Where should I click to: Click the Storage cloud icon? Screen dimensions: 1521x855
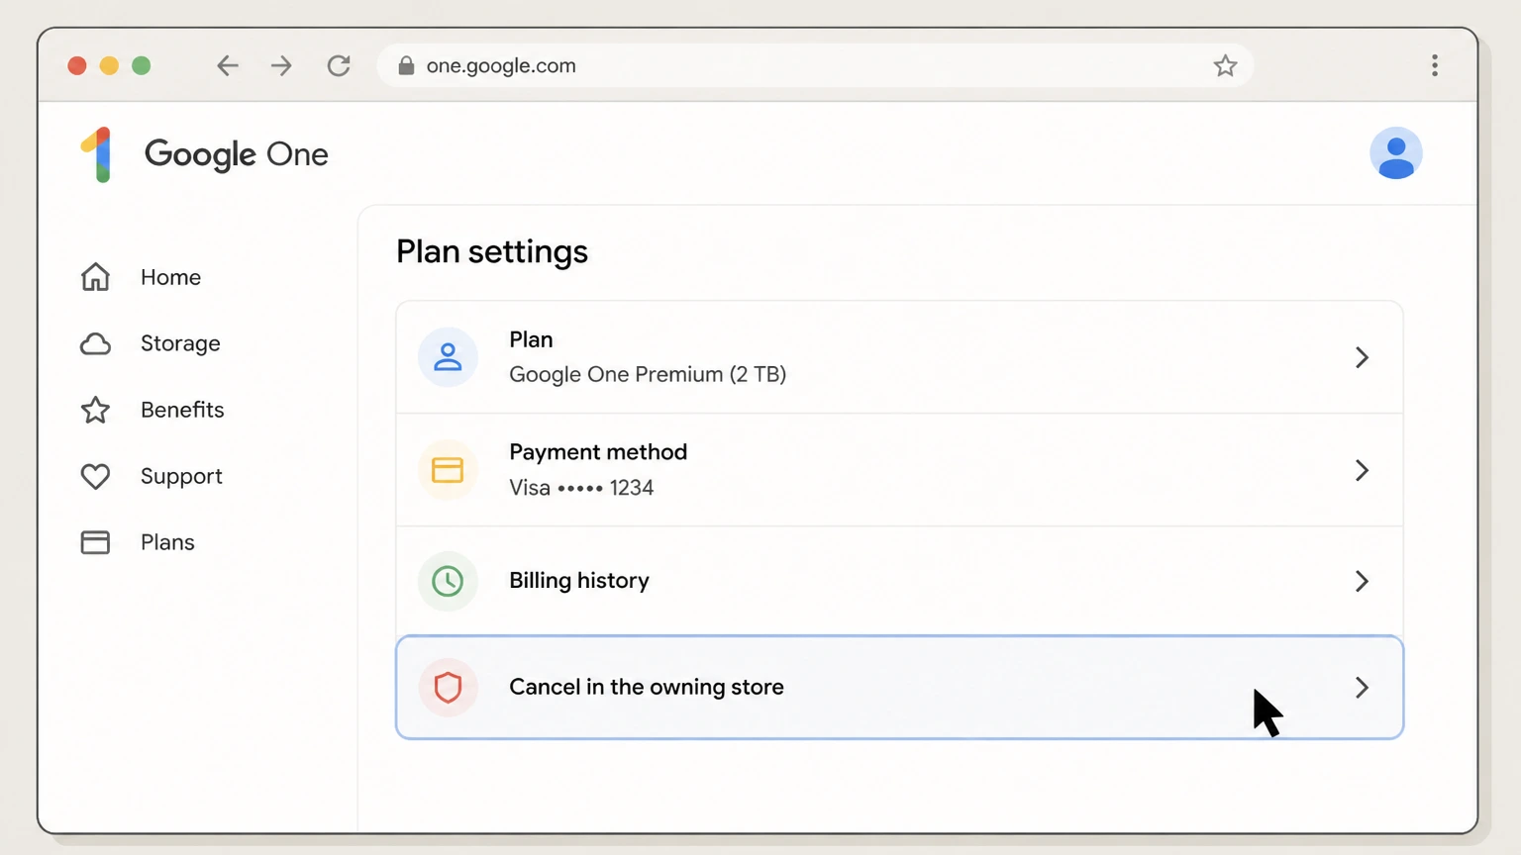[x=95, y=343]
